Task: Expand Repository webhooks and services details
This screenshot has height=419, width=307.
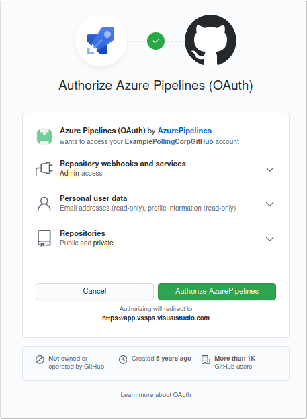Action: point(269,170)
